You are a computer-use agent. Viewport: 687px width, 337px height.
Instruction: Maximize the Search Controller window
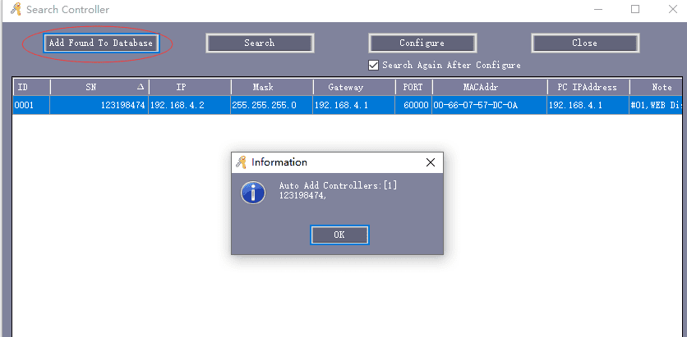coord(635,10)
